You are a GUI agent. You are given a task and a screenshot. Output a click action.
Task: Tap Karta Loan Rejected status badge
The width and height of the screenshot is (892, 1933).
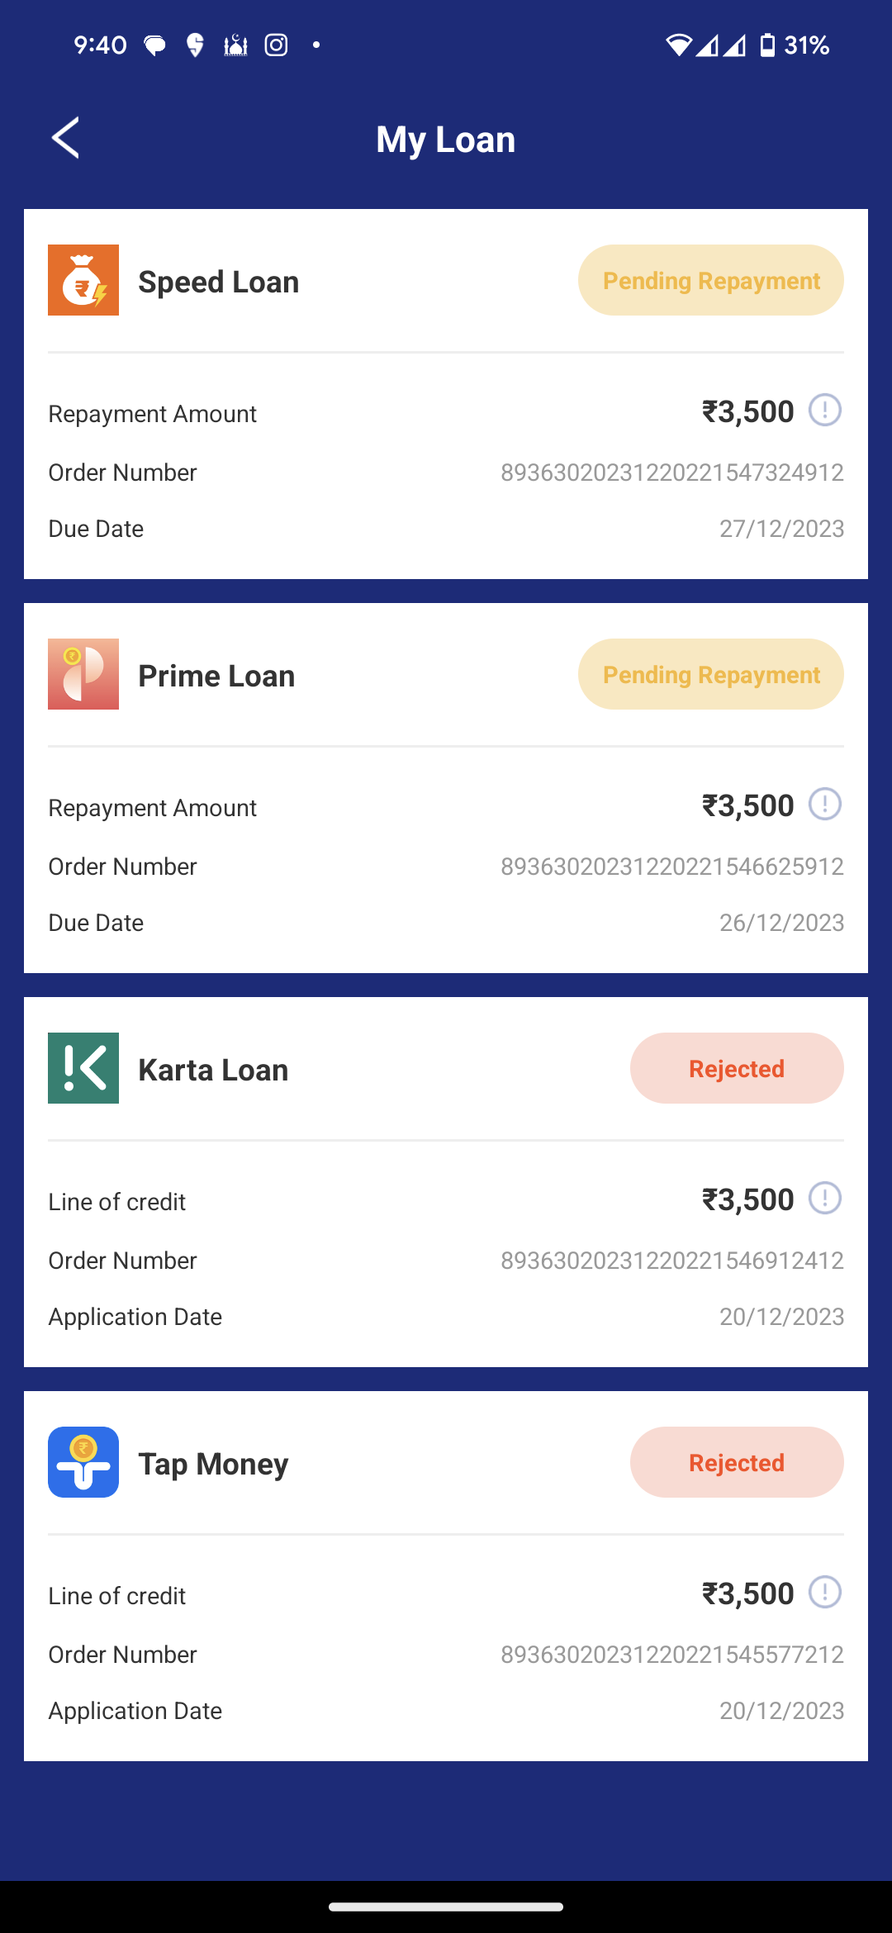[x=736, y=1068]
